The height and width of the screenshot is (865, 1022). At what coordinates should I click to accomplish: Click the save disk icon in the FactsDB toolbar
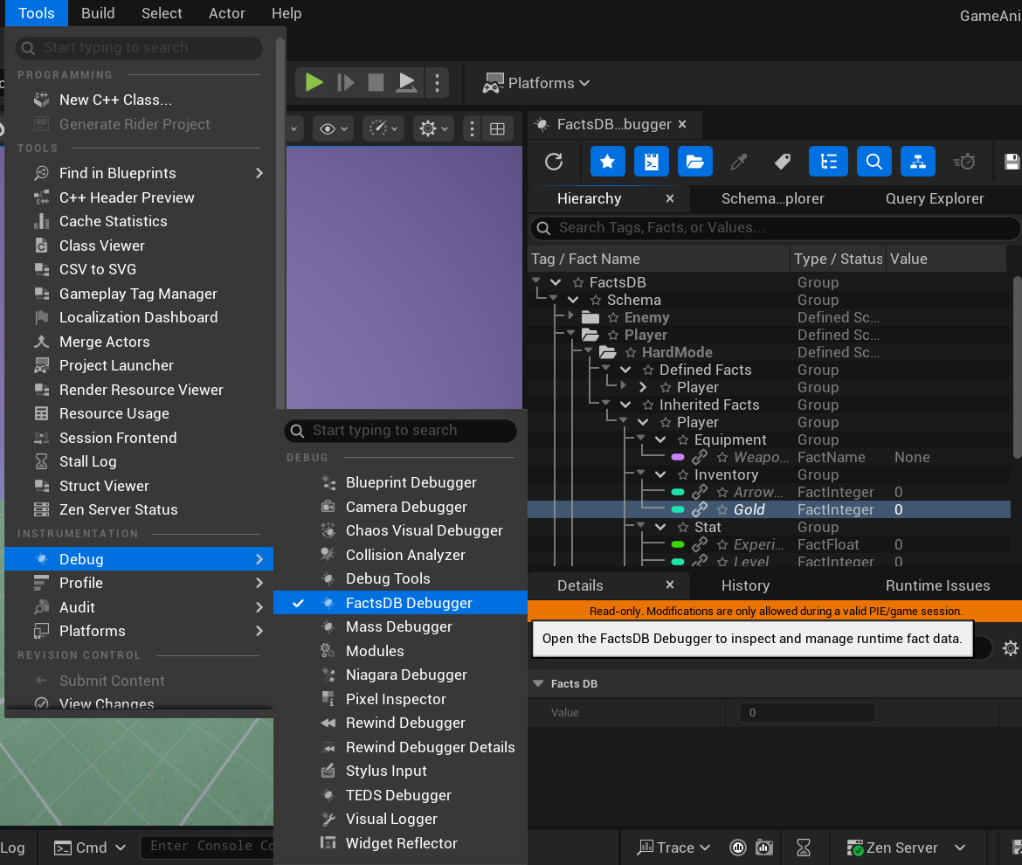coord(1012,162)
